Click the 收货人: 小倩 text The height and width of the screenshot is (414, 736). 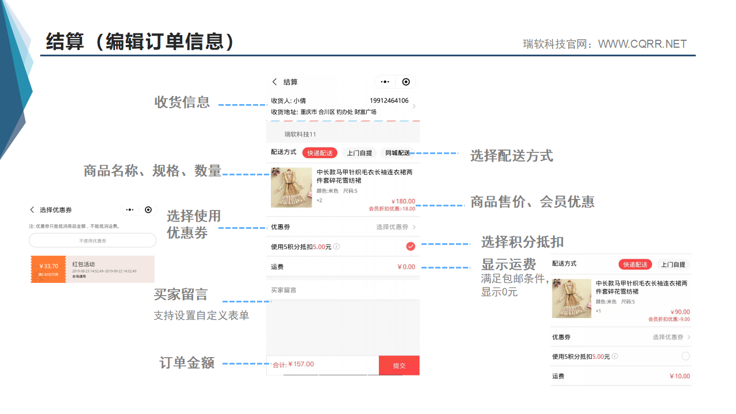point(288,101)
